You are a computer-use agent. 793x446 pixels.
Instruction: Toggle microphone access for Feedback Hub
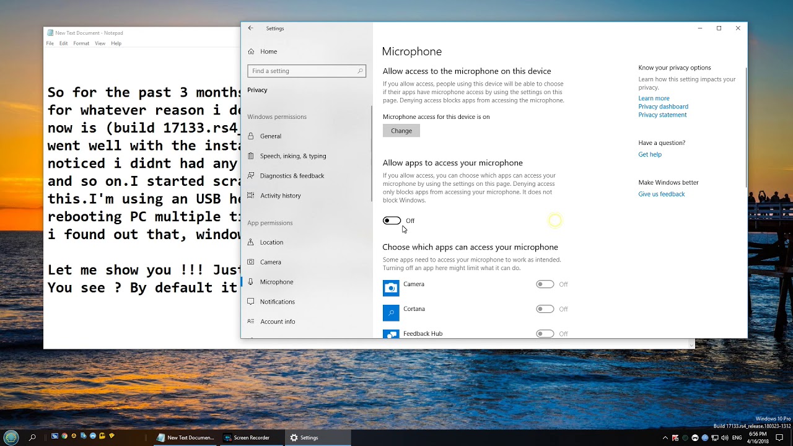coord(545,334)
